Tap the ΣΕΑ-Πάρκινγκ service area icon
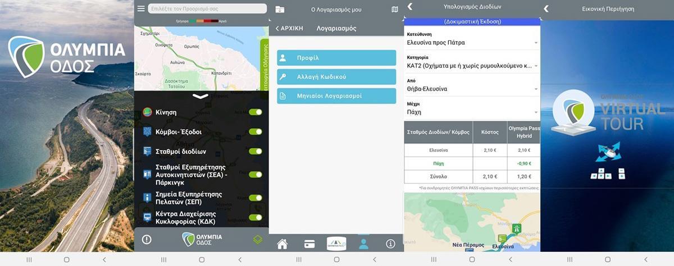674x266 pixels. click(147, 175)
